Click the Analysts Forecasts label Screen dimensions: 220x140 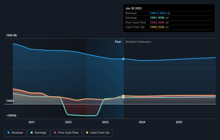(x=138, y=42)
